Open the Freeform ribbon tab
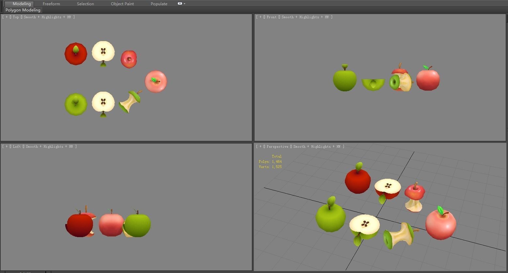The height and width of the screenshot is (273, 508). [x=51, y=4]
